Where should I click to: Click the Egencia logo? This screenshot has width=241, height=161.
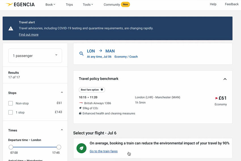[x=20, y=5]
